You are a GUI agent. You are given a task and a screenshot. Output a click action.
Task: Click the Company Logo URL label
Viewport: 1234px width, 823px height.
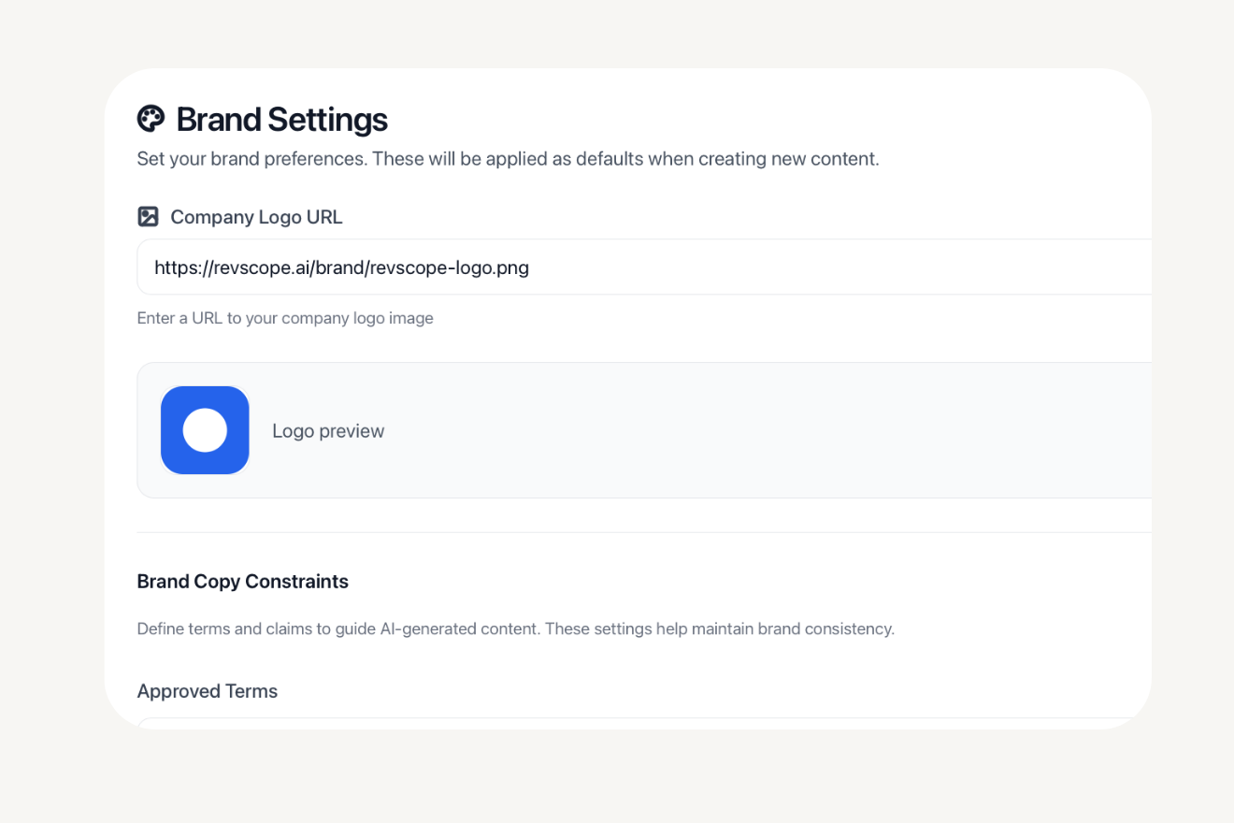pos(256,217)
